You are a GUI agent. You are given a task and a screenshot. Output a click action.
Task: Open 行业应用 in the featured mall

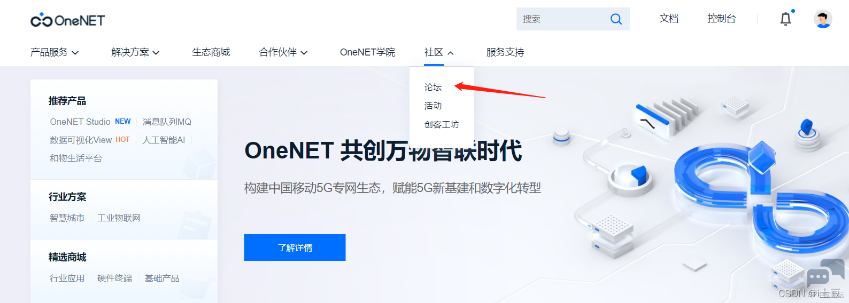point(67,278)
